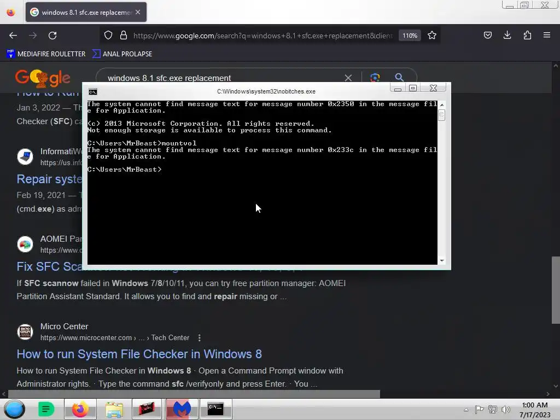Open the Pocket save icon
The width and height of the screenshot is (560, 420).
pos(487,35)
